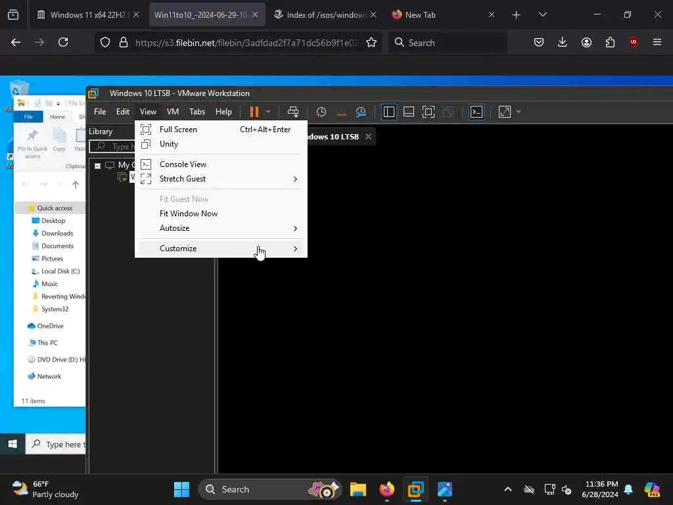Click the revert snapshot toolbar icon
Viewport: 673px width, 505px height.
(341, 112)
